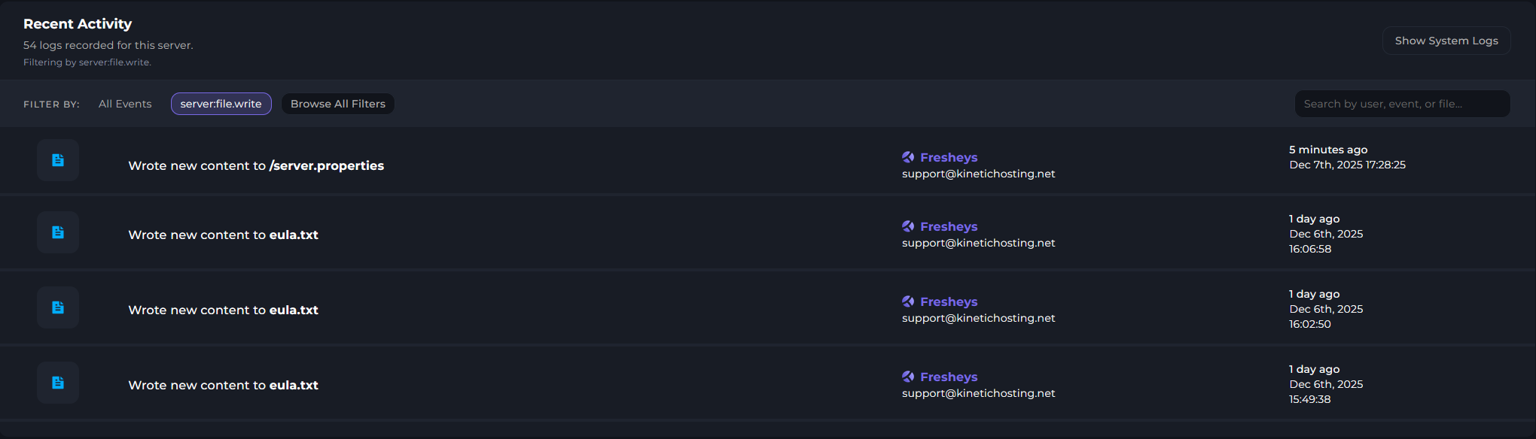Open the /server.properties file name in the log
Viewport: 1536px width, 439px height.
327,165
